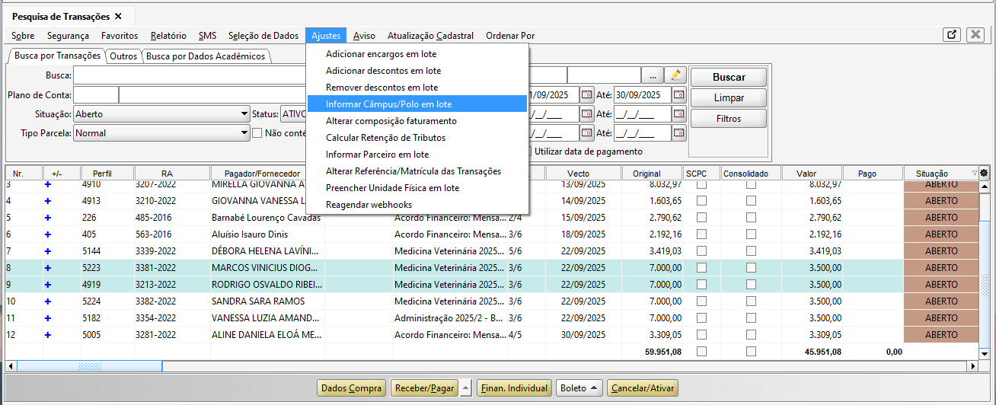Click the Dados Compra button
Screen dimensions: 996x405
(351, 388)
